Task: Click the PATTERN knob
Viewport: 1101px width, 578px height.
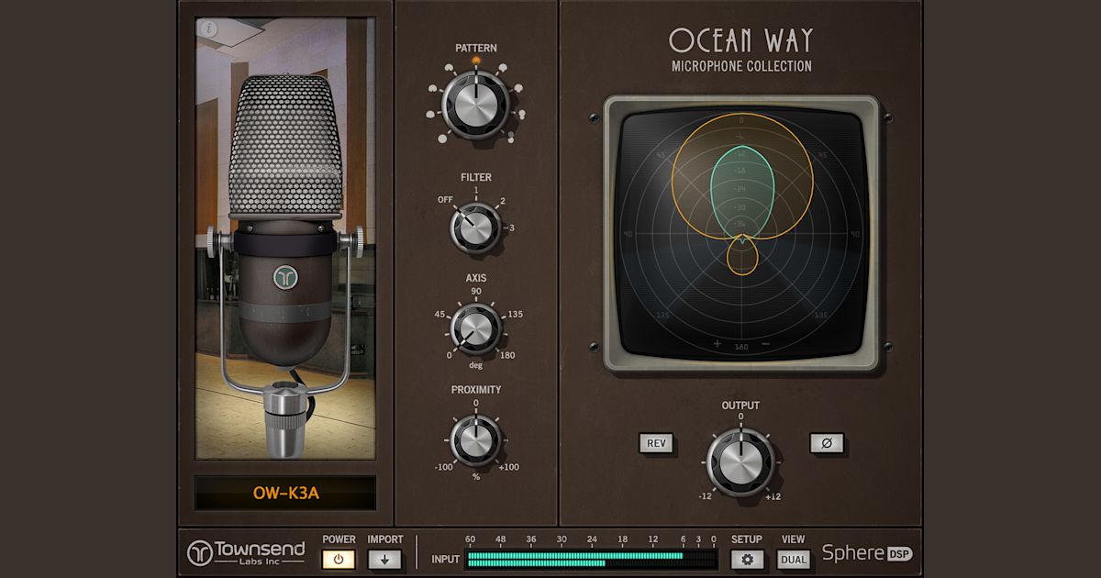Action: [475, 106]
